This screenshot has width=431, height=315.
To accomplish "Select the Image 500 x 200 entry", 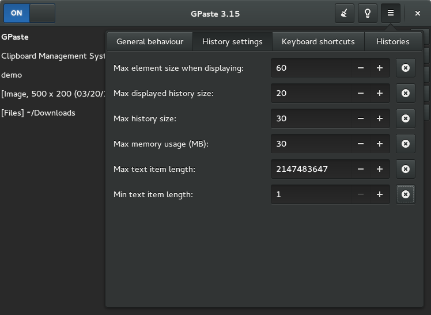I will [53, 94].
